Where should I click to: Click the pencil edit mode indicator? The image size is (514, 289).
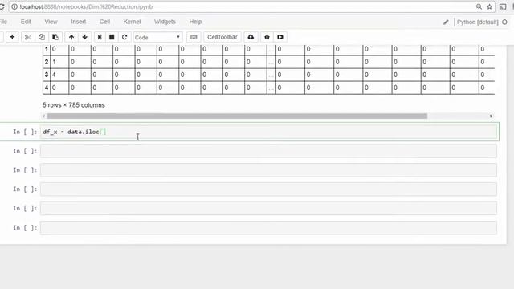tap(446, 22)
